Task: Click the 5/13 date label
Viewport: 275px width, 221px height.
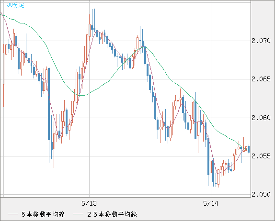Action: click(89, 203)
